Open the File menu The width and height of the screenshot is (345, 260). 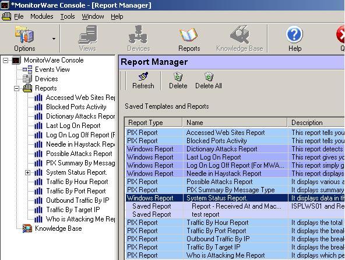tap(19, 16)
